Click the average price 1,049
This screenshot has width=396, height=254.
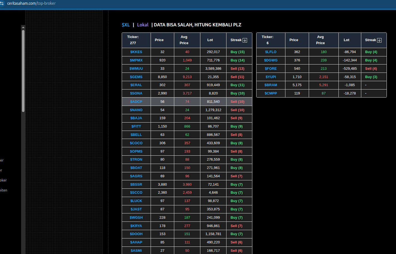(x=187, y=60)
